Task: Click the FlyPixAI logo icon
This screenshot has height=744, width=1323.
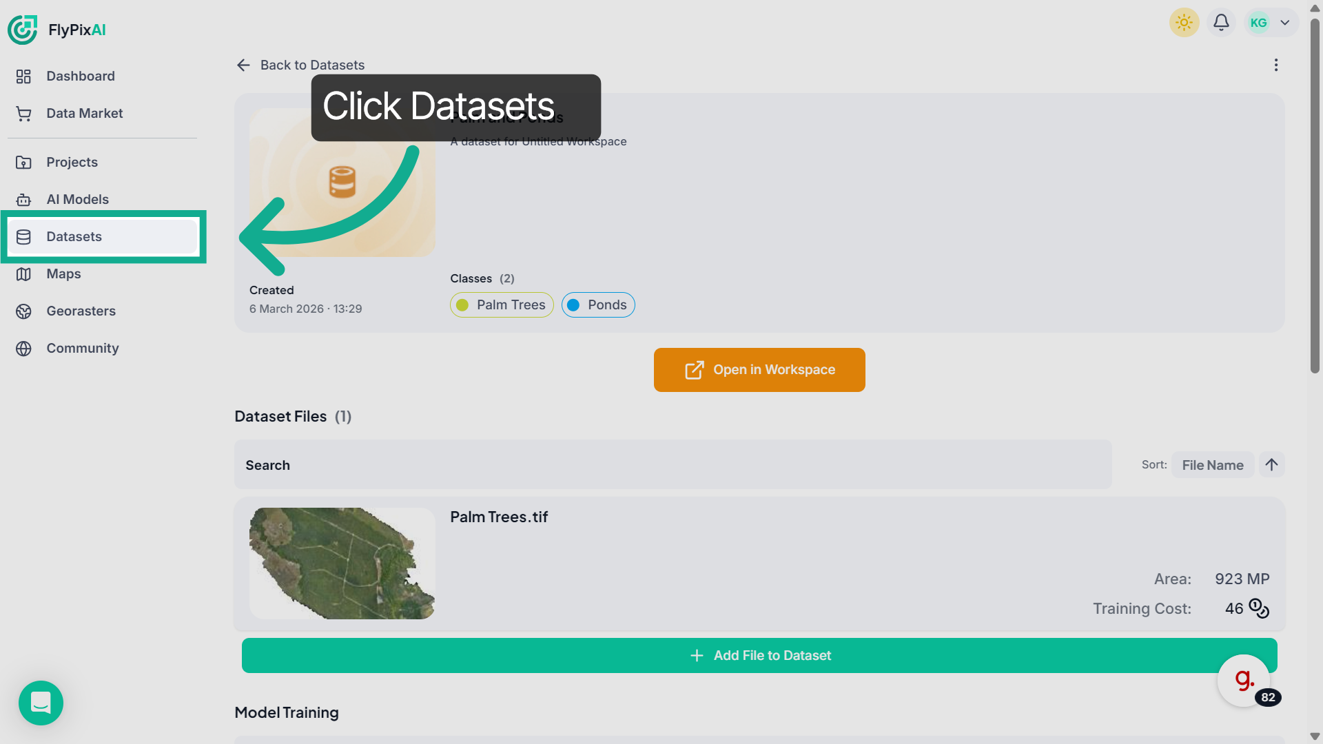Action: pos(23,30)
